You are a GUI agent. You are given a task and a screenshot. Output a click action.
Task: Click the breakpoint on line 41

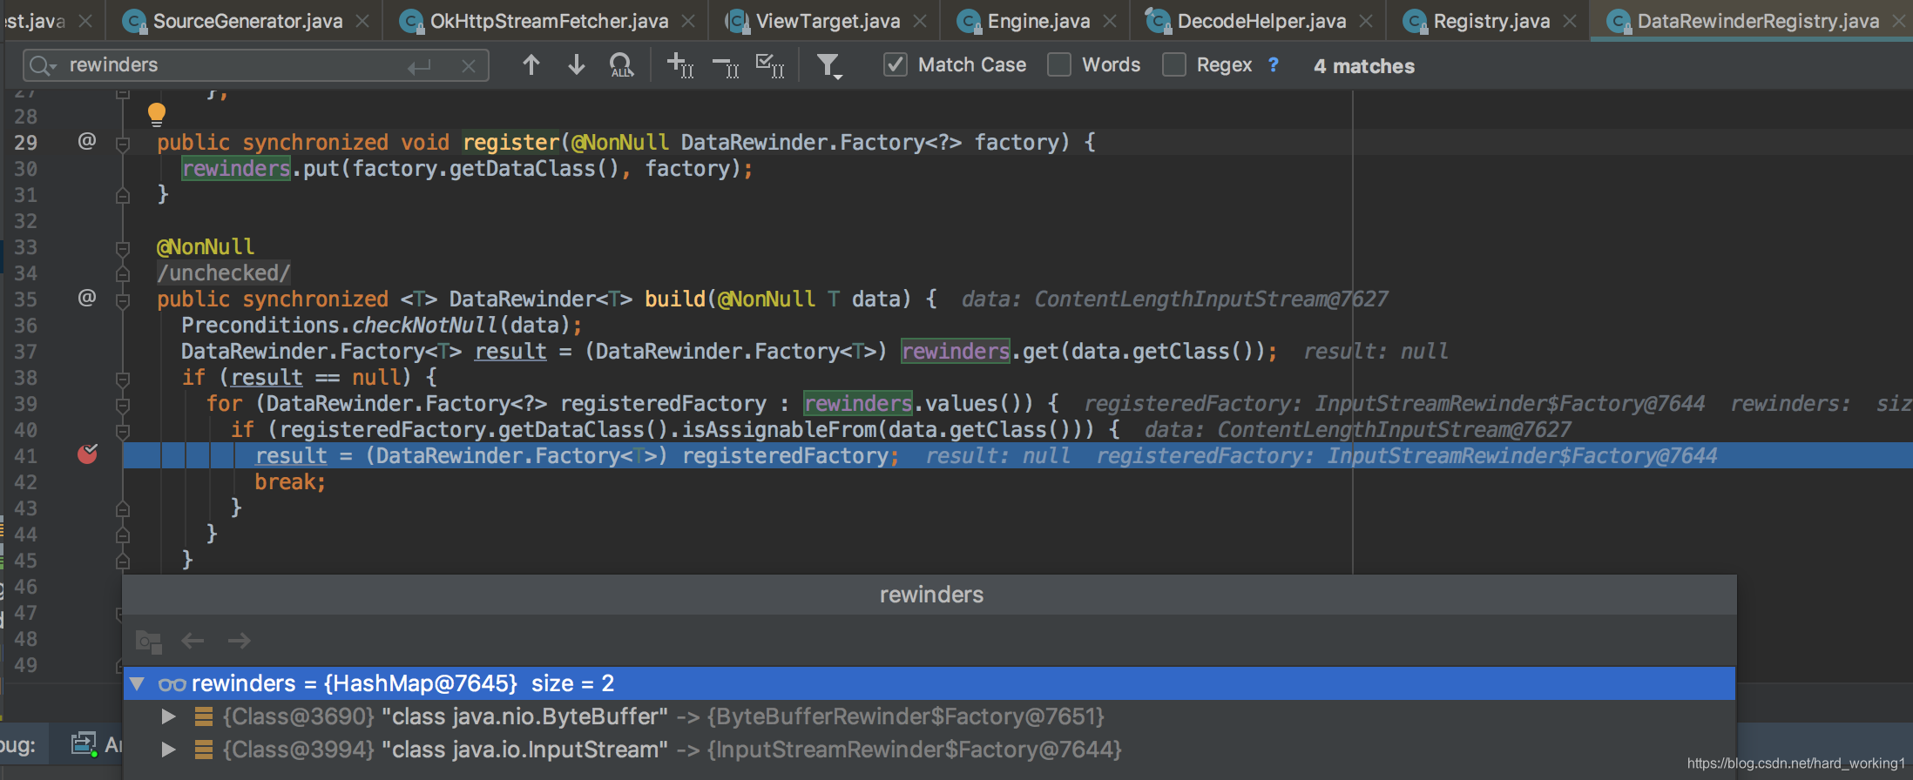pyautogui.click(x=87, y=454)
